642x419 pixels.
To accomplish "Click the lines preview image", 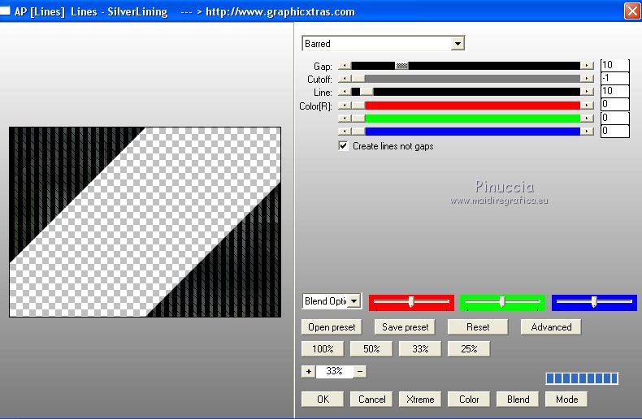I will [x=145, y=222].
